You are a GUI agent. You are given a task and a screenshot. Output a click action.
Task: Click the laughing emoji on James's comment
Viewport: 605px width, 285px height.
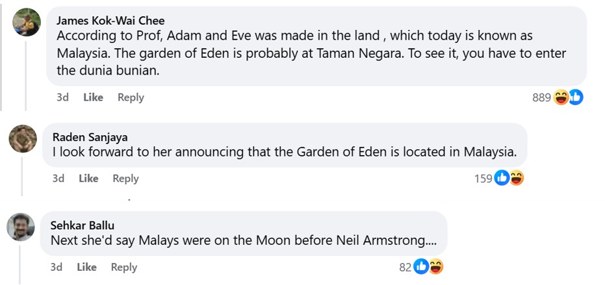click(x=560, y=97)
